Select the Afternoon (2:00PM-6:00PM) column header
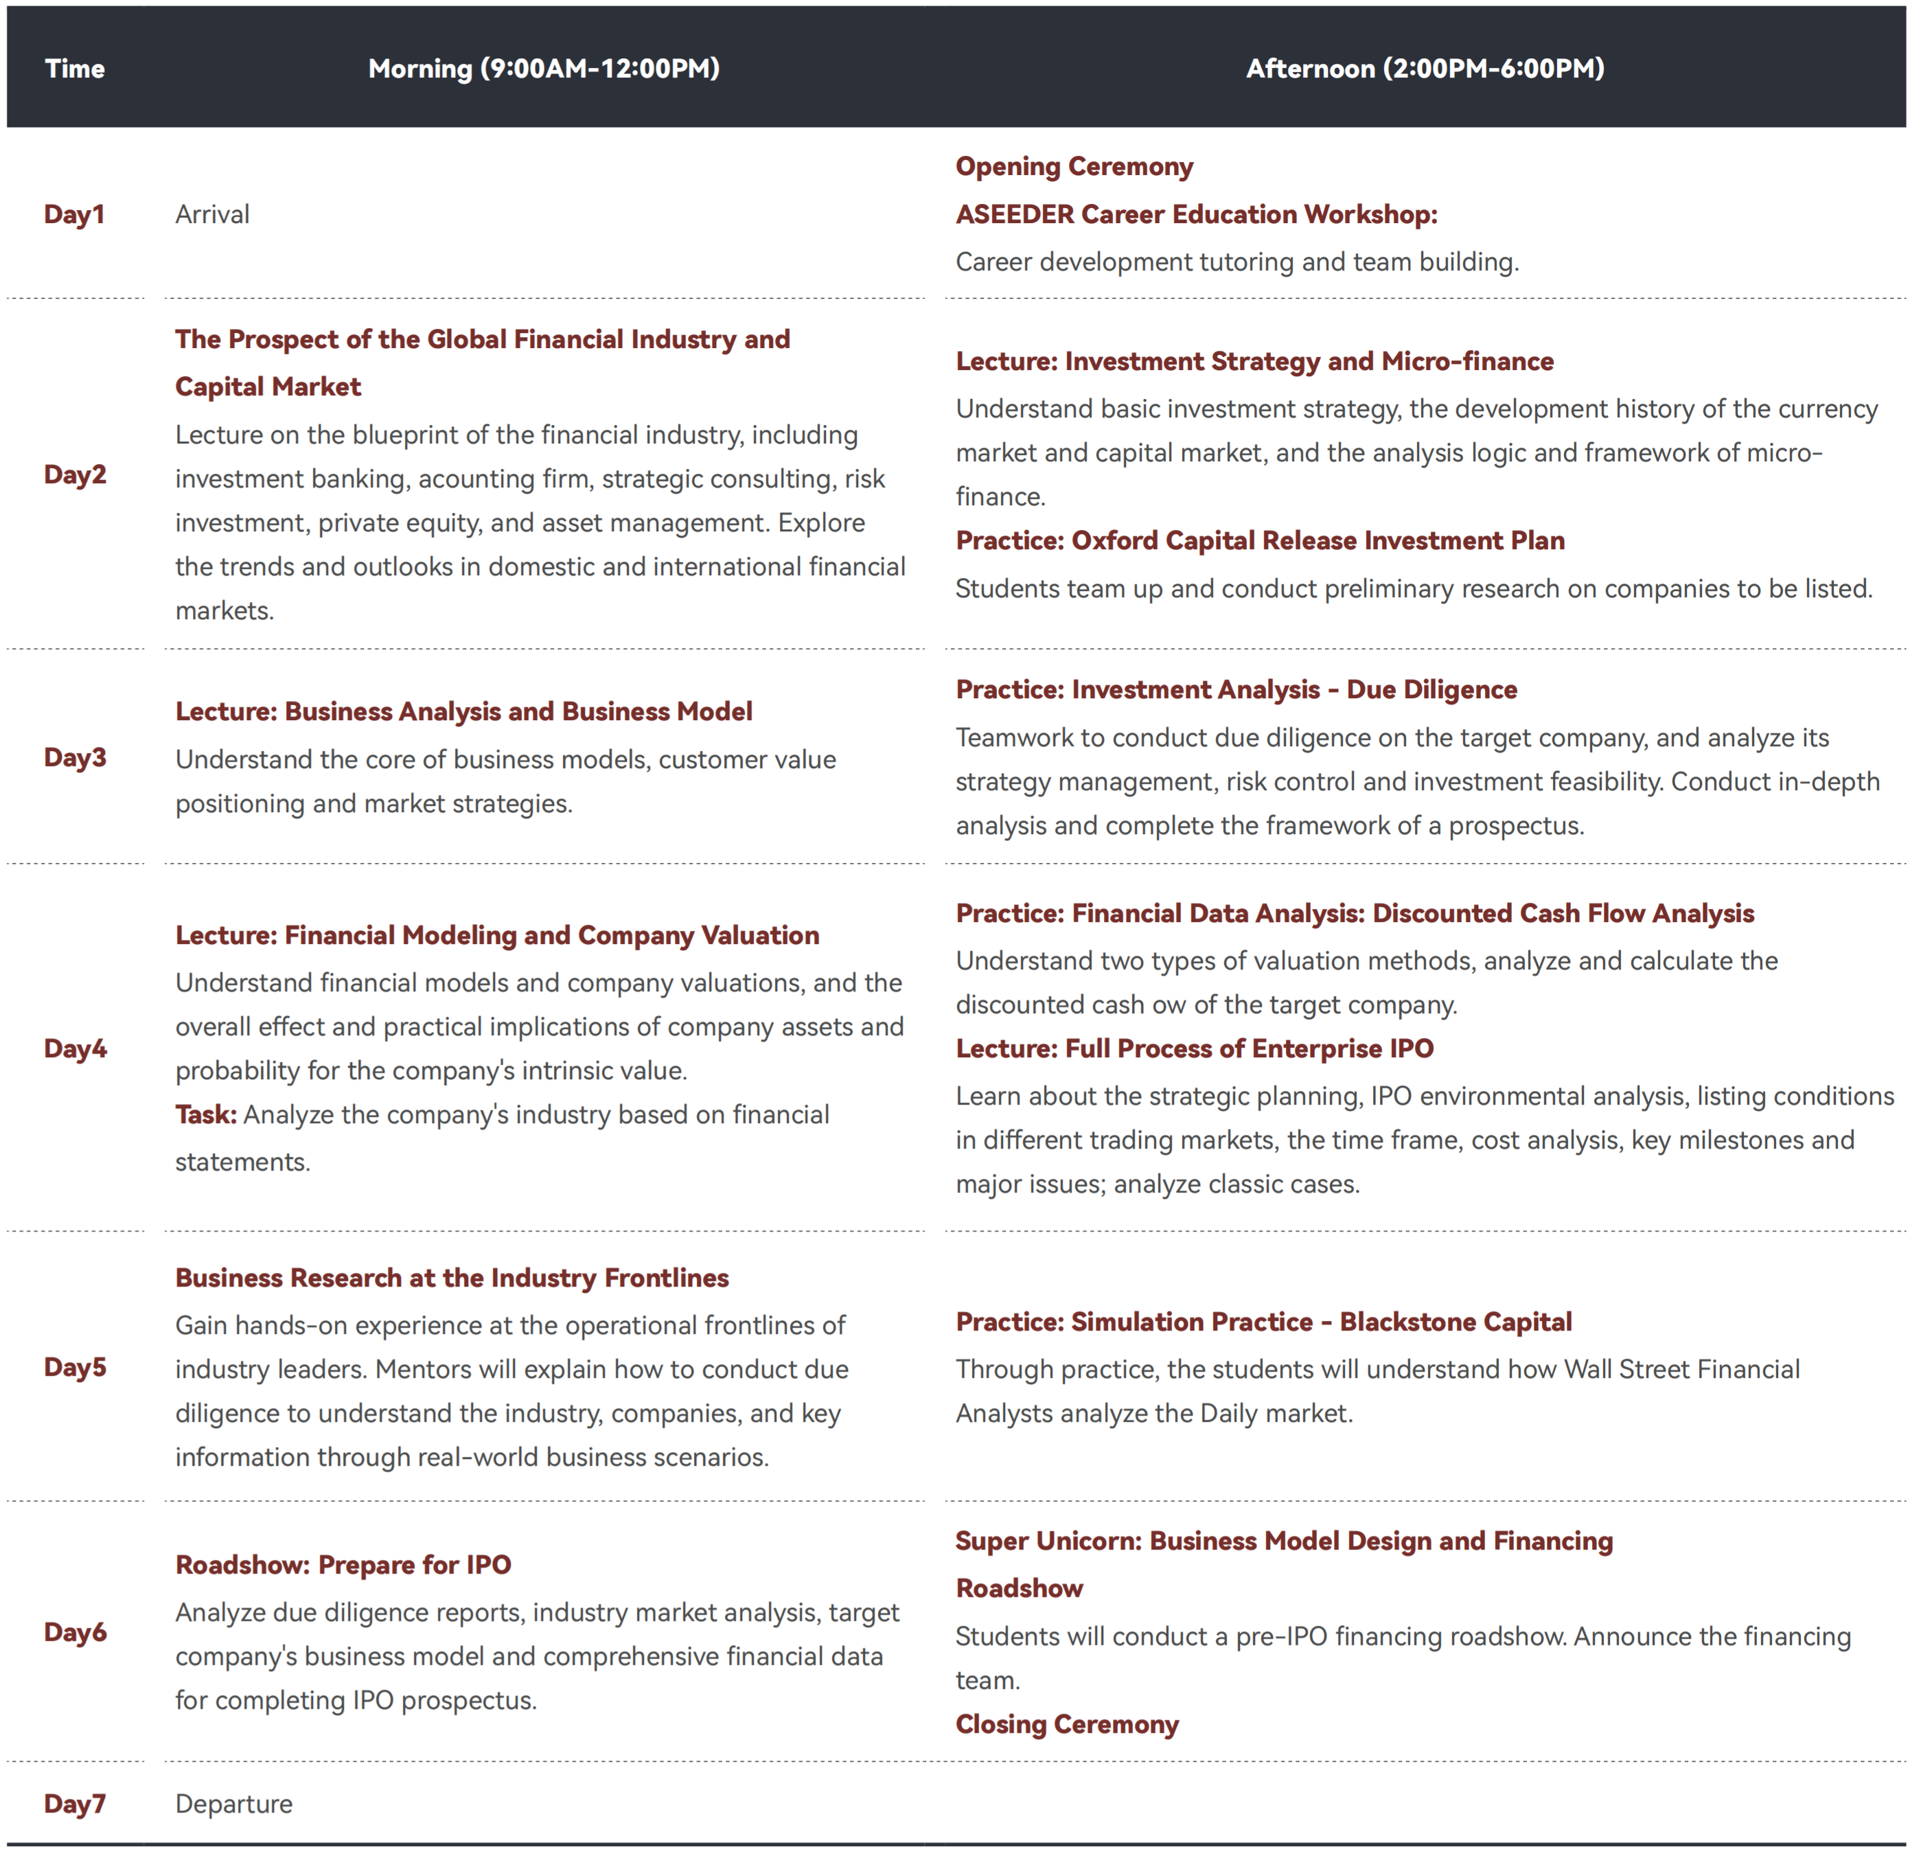Screen dimensions: 1910x1864 (x=1425, y=69)
